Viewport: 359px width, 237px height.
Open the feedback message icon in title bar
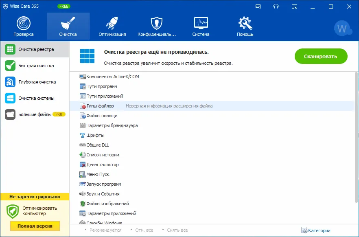(x=258, y=7)
